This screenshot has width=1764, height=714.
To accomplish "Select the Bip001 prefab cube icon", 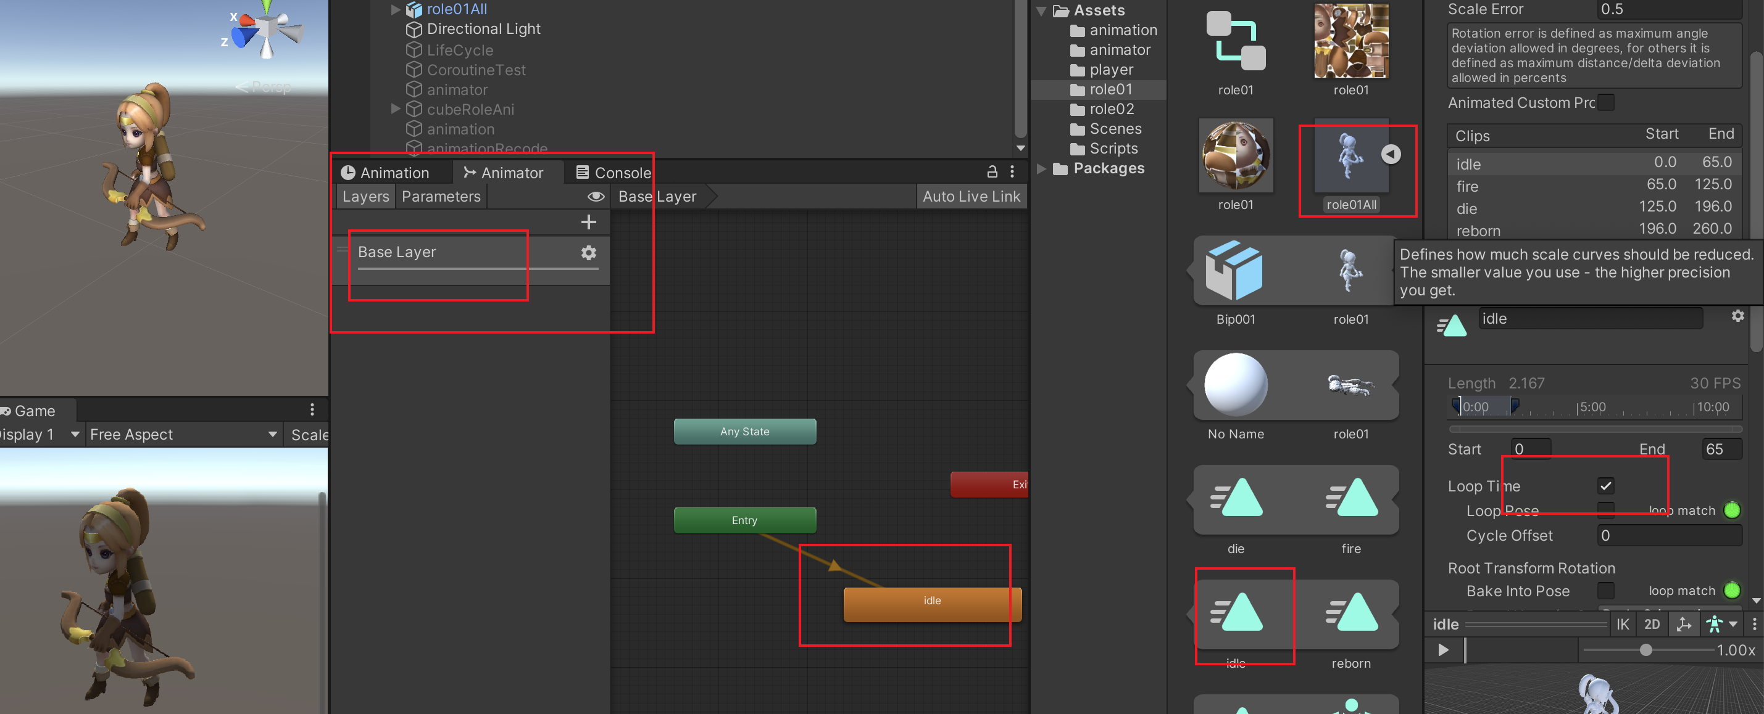I will coord(1235,271).
